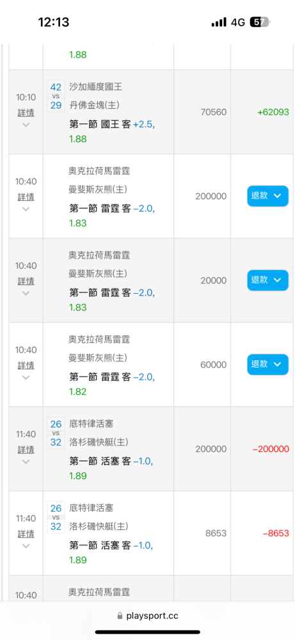
Task: Open 詳情 link for the 10:10 Kings bet
Action: (26, 112)
